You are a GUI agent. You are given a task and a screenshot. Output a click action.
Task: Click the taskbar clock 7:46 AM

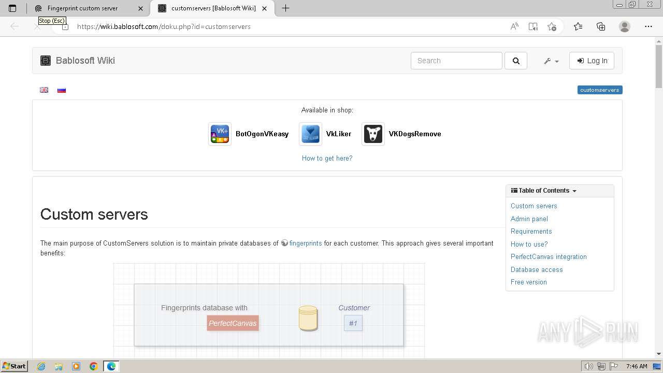point(637,366)
